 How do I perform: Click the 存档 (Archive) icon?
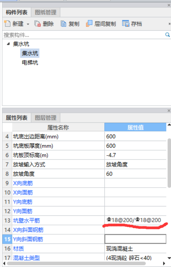point(126,23)
